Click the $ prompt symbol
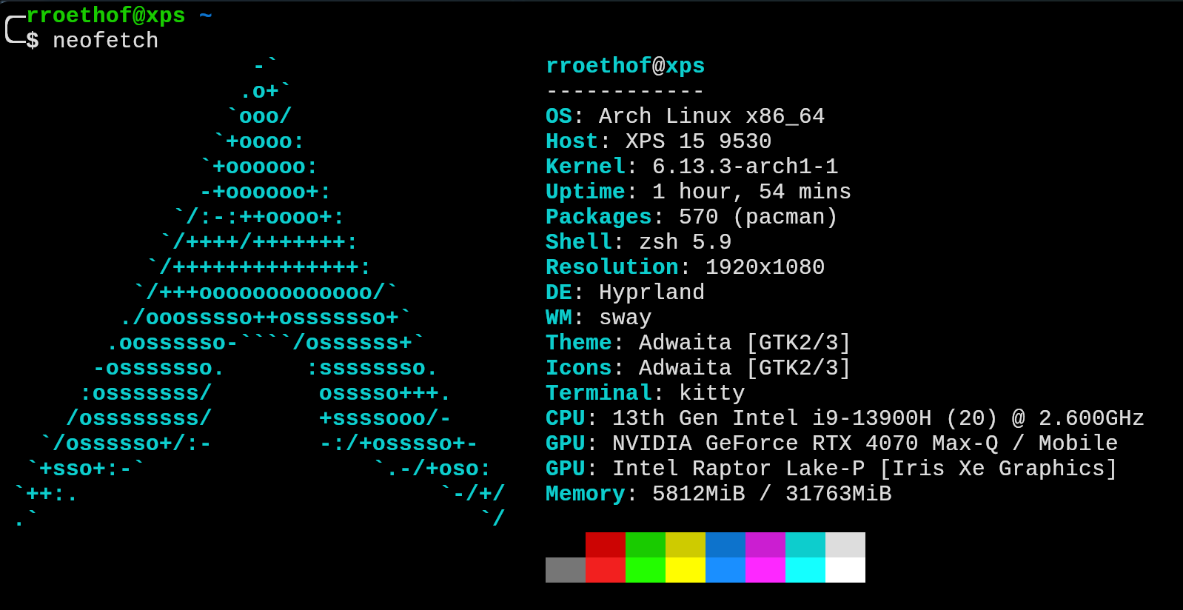1183x610 pixels. point(33,40)
